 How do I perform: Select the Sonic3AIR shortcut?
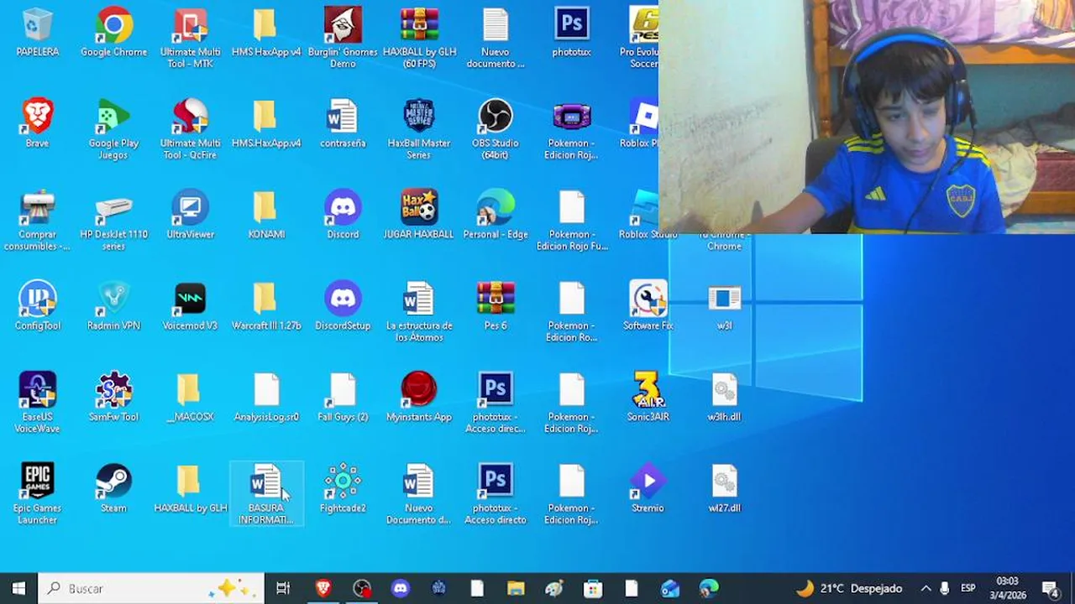click(x=648, y=398)
